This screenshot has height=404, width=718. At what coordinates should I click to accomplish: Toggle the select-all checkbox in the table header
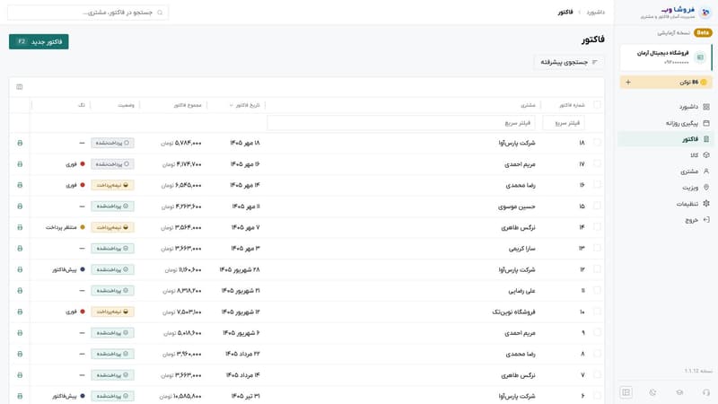[597, 105]
